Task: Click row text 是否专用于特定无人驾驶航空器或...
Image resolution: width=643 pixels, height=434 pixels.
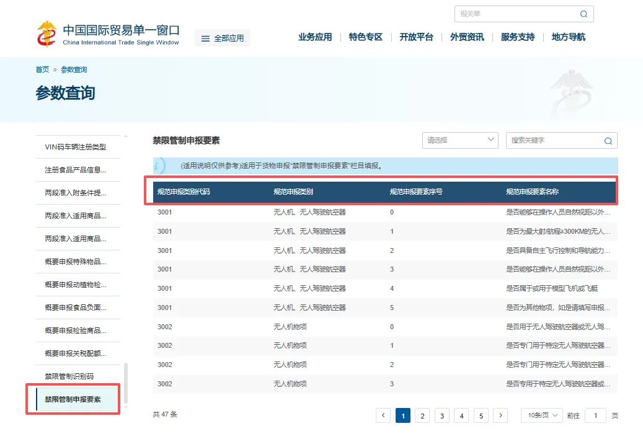Action: (558, 384)
